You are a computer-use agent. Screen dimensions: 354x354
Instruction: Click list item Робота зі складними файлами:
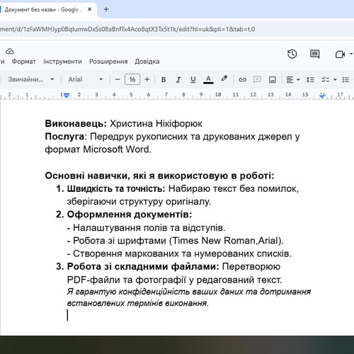143,267
